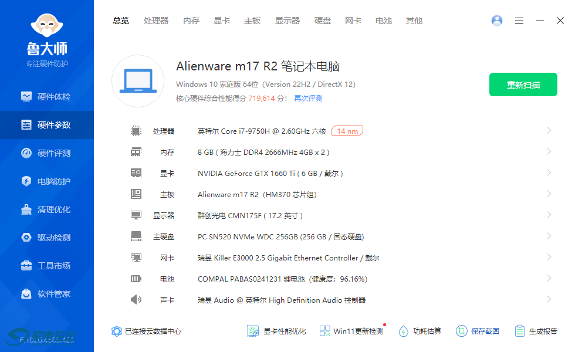Switch to the top 内存 tab
The height and width of the screenshot is (352, 575).
point(191,21)
